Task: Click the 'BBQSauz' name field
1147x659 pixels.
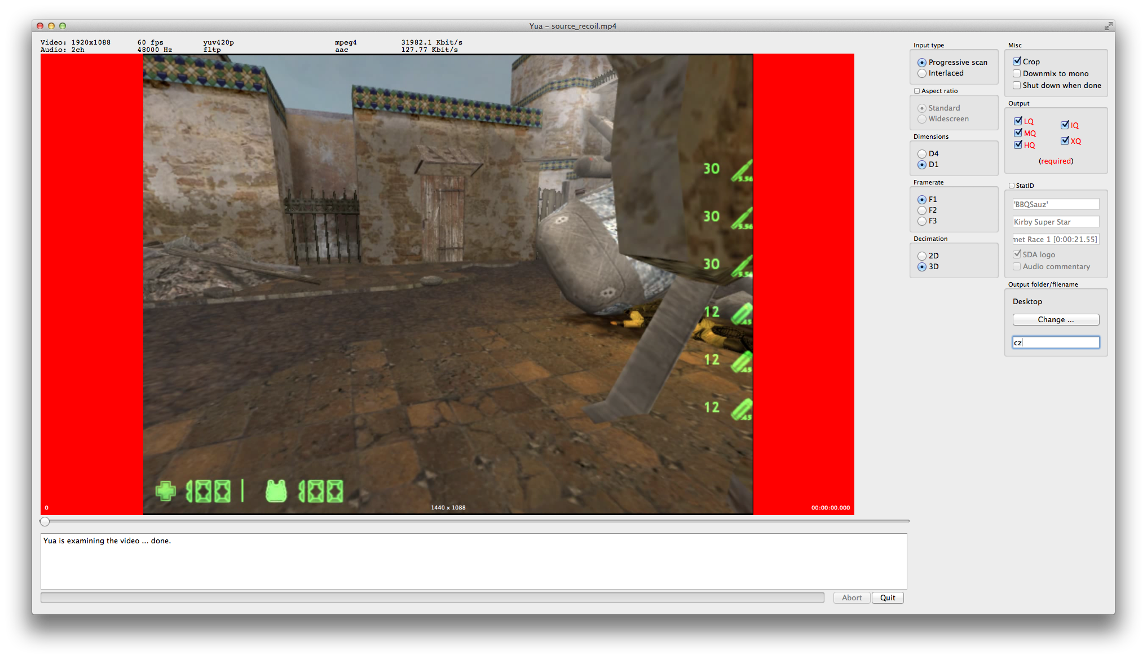Action: [x=1056, y=204]
